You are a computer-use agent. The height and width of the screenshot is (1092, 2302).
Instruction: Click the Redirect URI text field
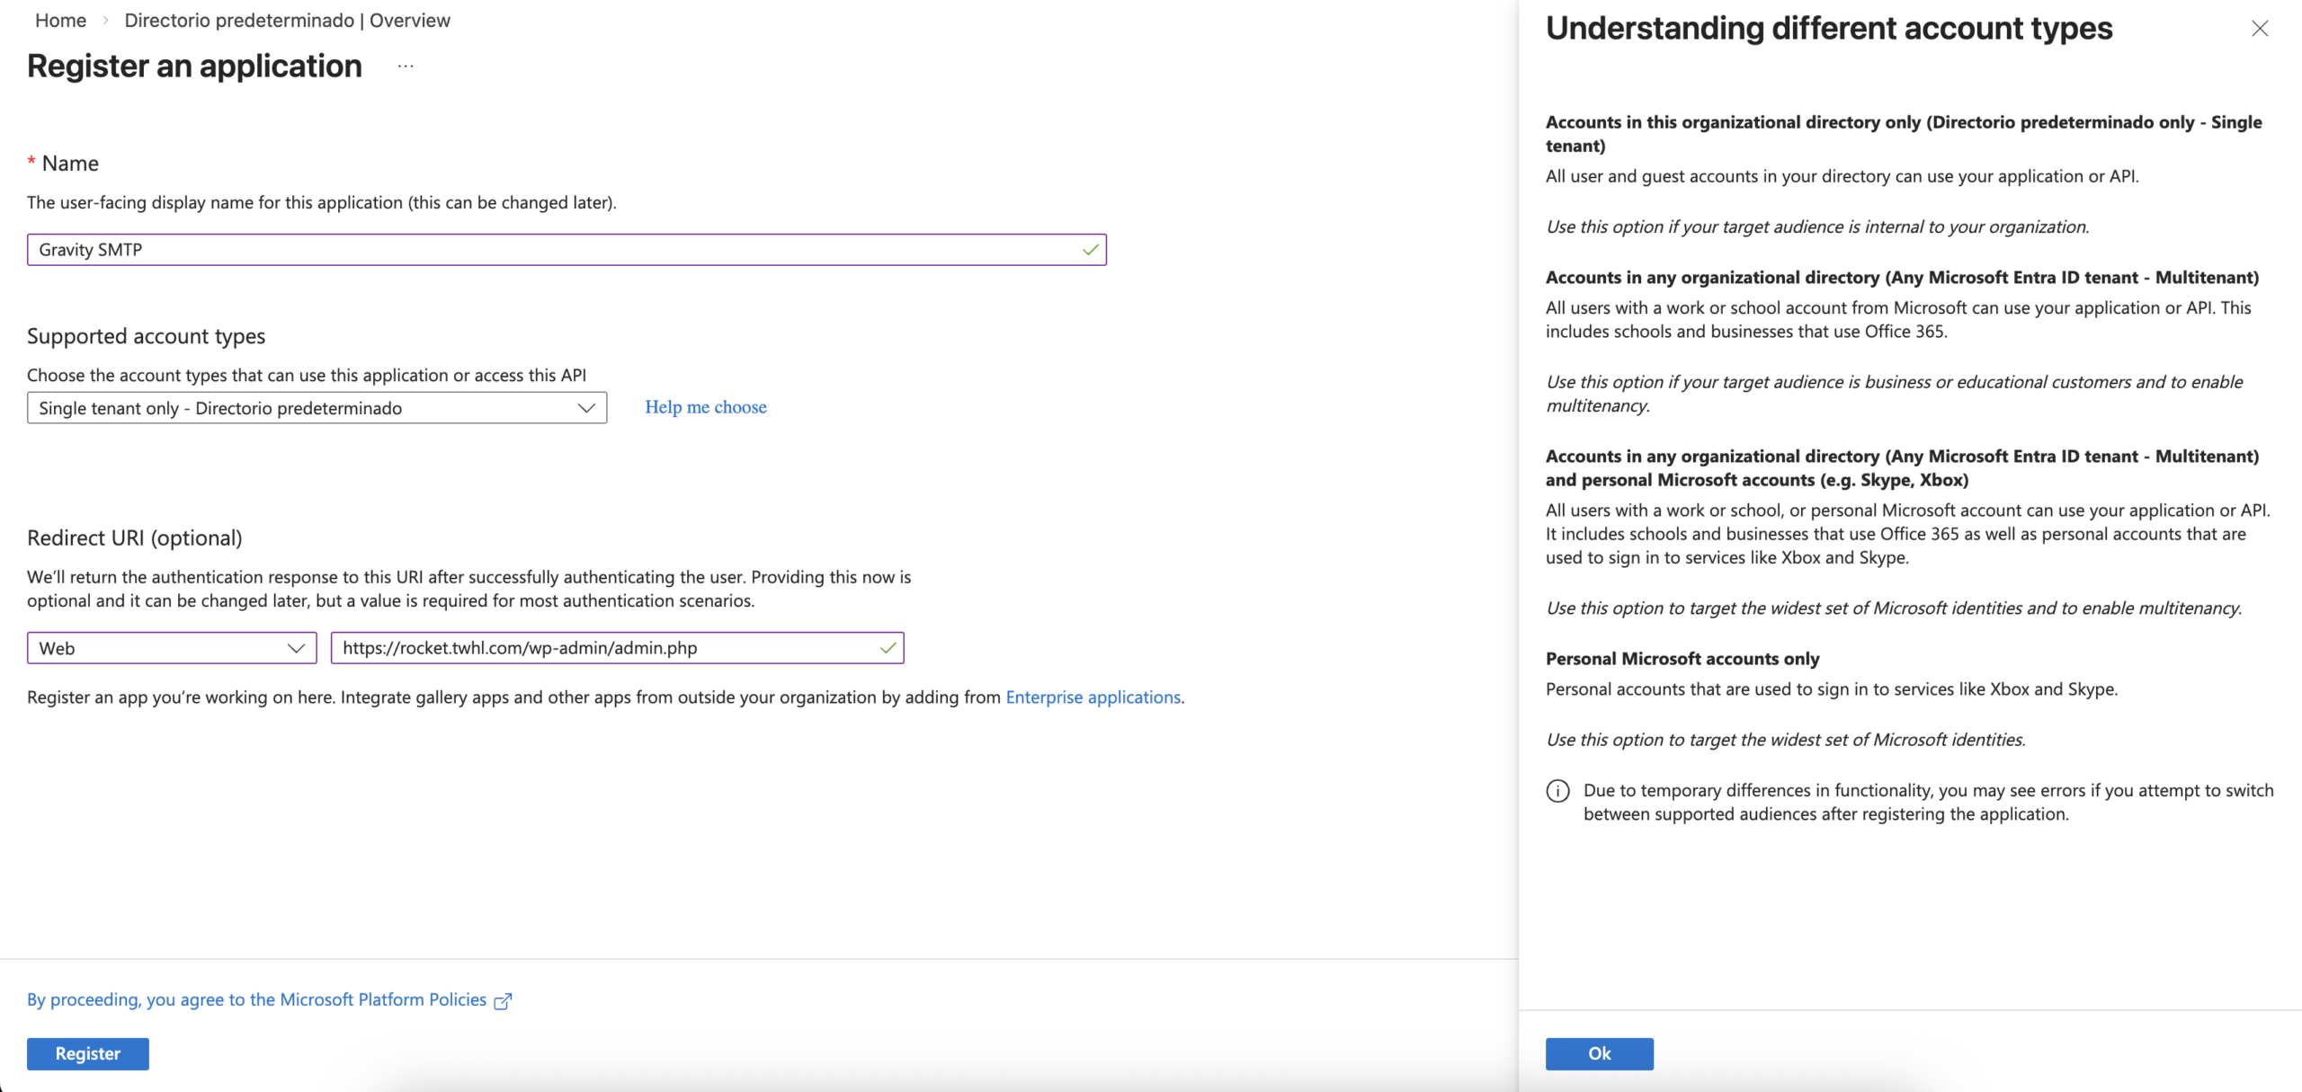593,648
